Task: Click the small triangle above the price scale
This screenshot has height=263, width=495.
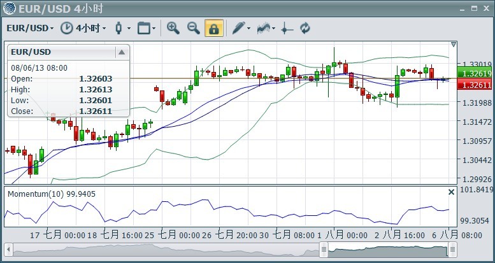Action: 454,45
